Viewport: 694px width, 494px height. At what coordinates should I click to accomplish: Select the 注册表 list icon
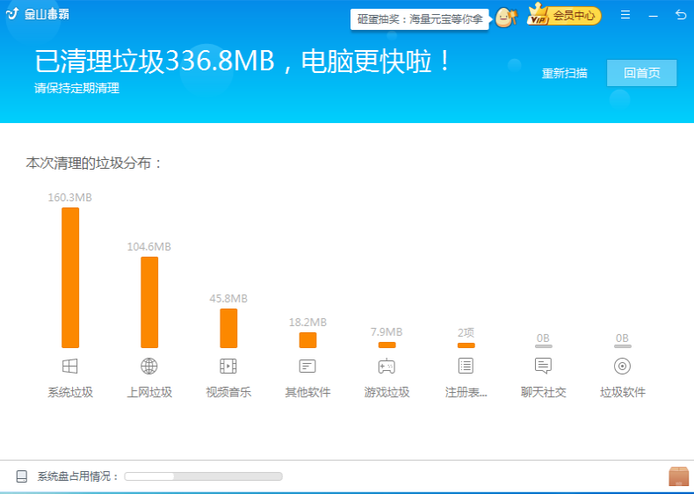(x=466, y=366)
